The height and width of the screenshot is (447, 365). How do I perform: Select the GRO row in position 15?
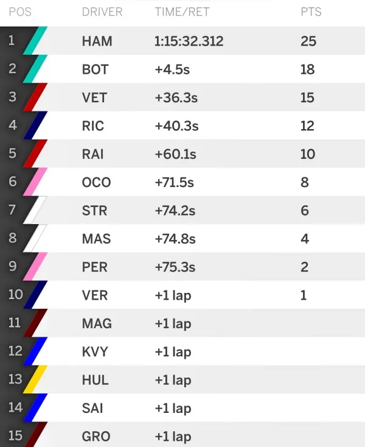[x=182, y=434]
